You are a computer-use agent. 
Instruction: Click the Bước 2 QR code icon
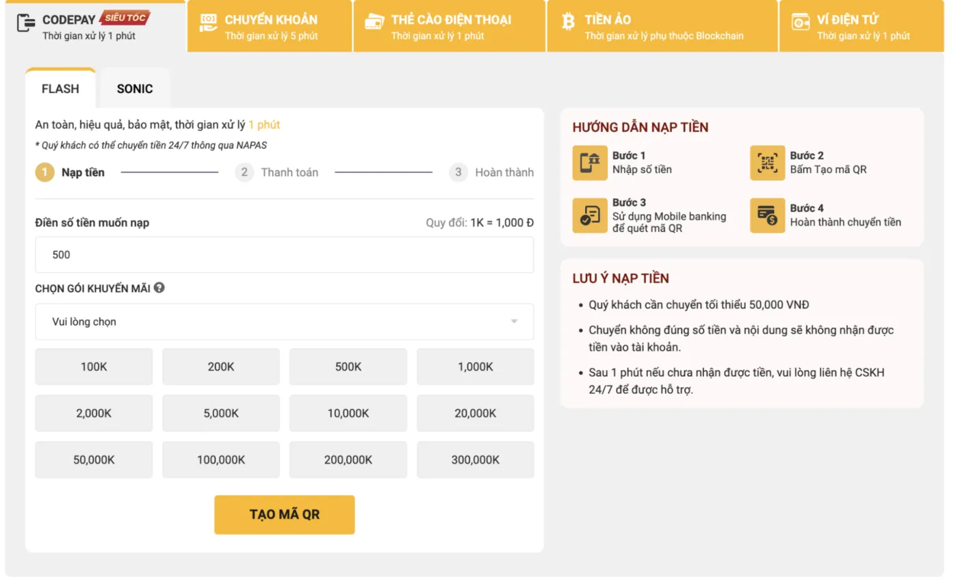767,163
